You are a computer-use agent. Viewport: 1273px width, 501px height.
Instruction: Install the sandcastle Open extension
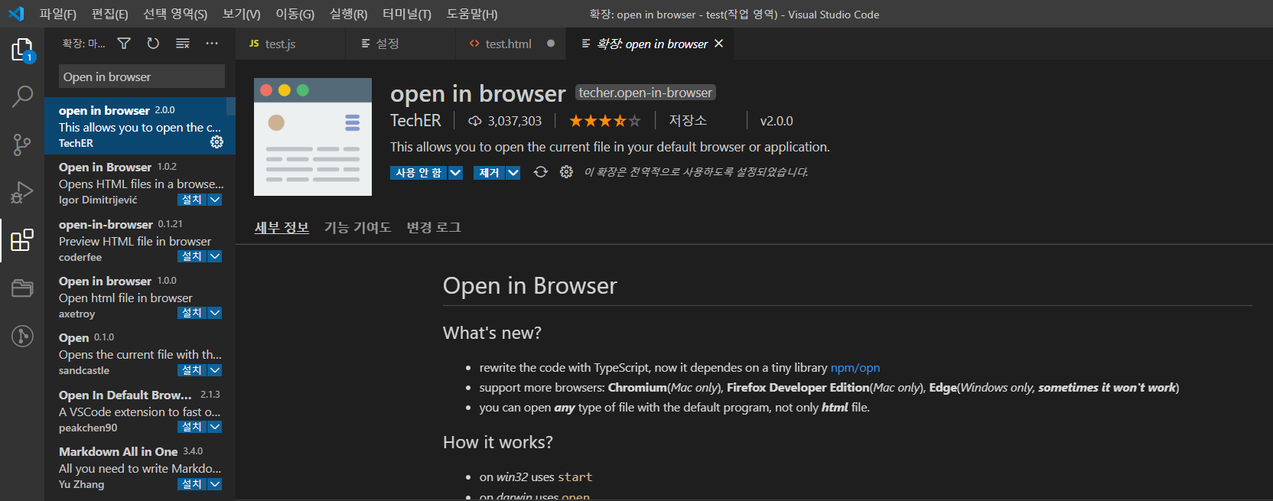(x=192, y=370)
